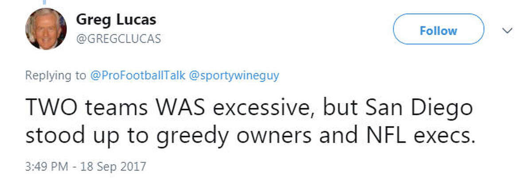Viewport: 532px width, 181px height.
Task: Click the "Replying to" label
Action: point(56,76)
